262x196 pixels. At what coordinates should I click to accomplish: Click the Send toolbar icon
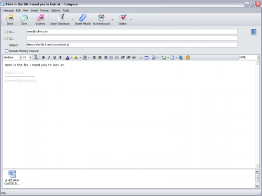(9, 20)
